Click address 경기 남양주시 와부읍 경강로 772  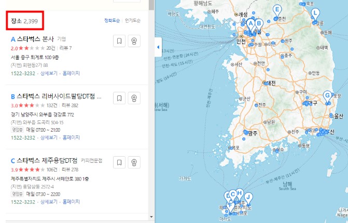(43, 115)
